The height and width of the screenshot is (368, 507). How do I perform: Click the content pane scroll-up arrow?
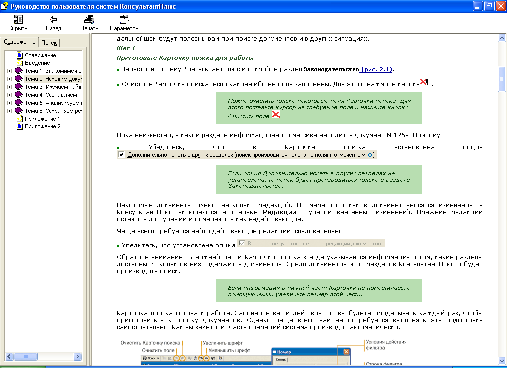coord(502,38)
